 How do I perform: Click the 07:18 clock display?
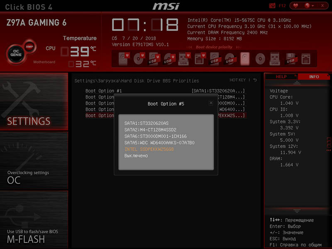coord(145,24)
